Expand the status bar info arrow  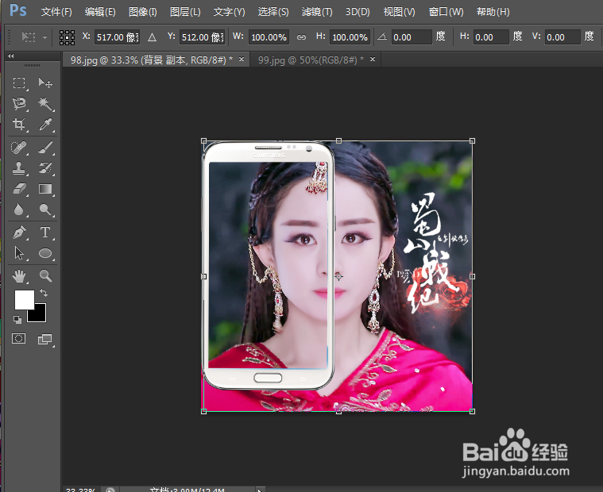point(260,490)
